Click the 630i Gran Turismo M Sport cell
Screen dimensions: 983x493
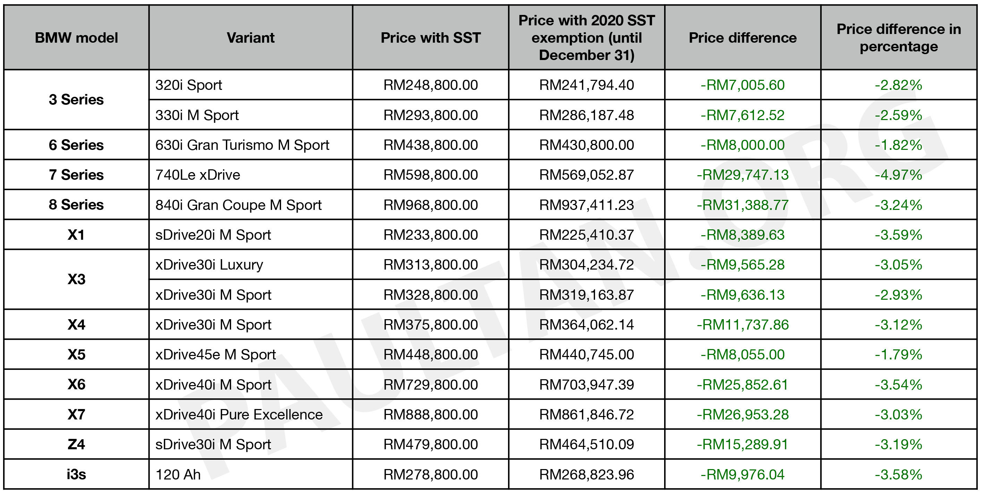click(251, 145)
